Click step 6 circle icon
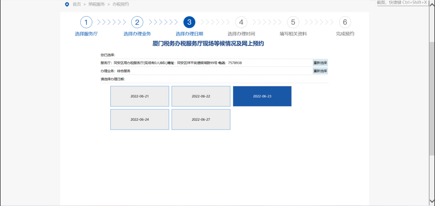This screenshot has width=435, height=206. [x=345, y=22]
